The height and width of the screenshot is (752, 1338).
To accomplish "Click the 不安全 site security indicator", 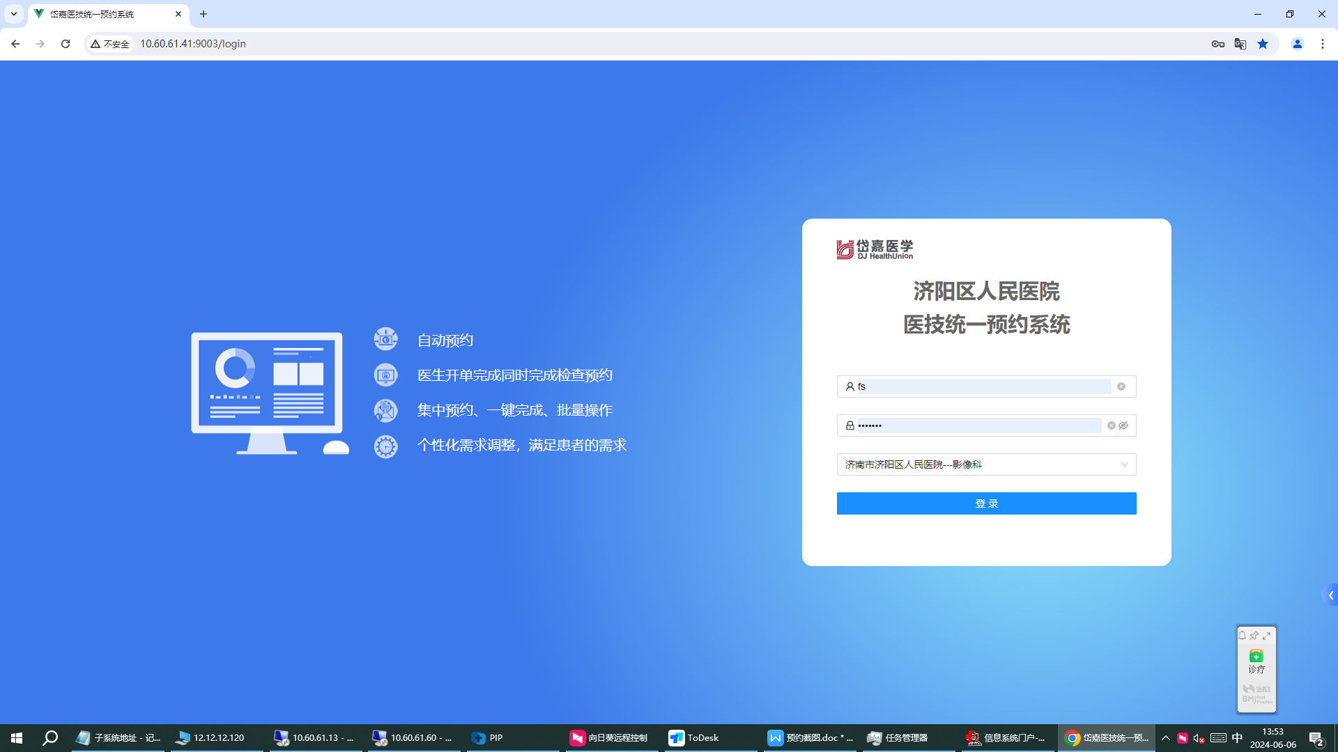I will point(110,44).
